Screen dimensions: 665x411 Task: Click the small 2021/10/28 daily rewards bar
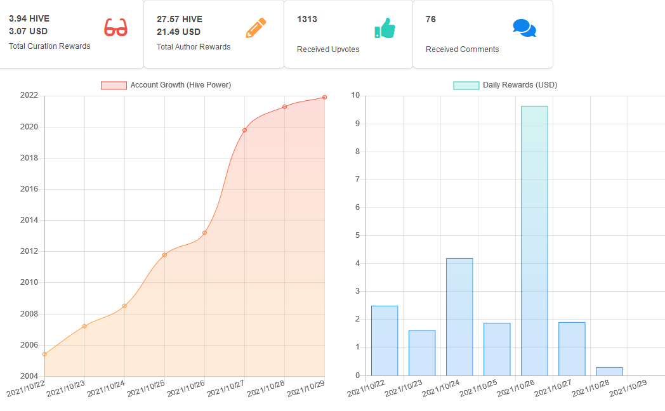pyautogui.click(x=609, y=372)
